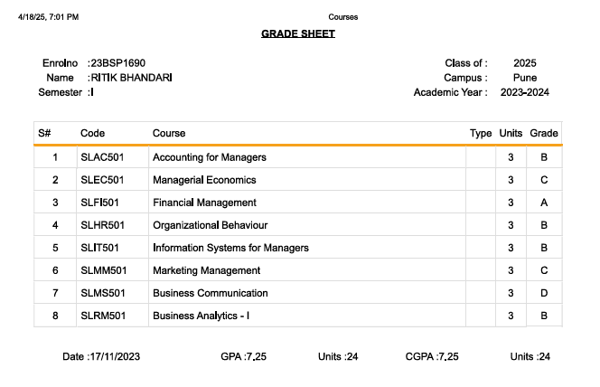
Task: Select the enrolment number 23BSP1690
Action: tap(117, 63)
